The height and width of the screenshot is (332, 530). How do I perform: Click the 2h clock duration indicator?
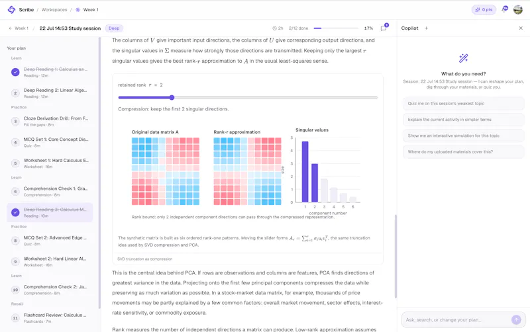[x=278, y=28]
